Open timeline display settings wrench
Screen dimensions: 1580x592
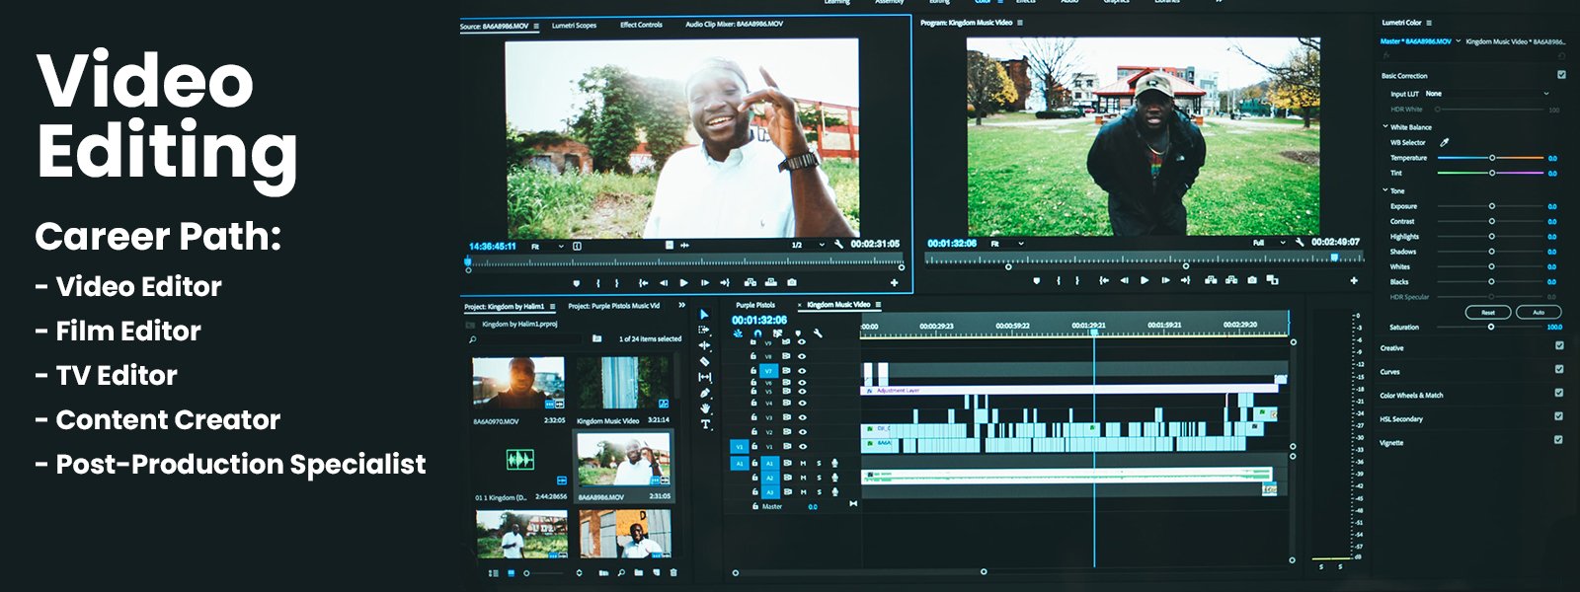[818, 333]
